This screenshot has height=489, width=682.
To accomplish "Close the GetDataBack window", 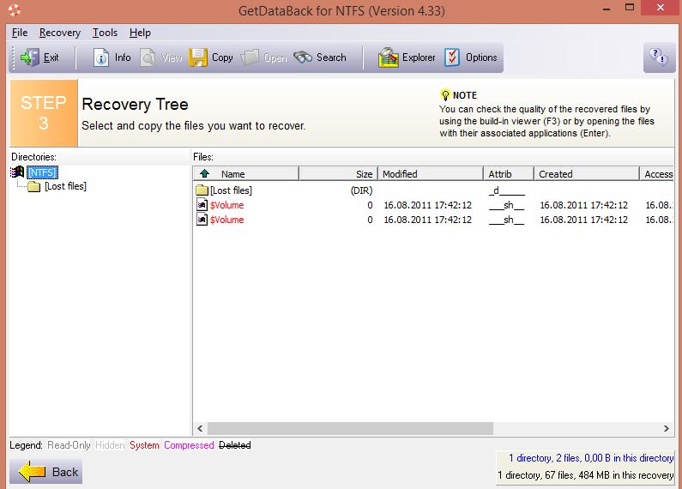I will 661,9.
